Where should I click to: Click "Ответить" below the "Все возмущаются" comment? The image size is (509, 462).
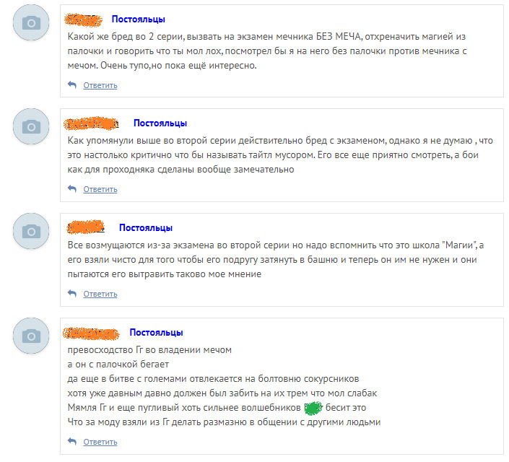click(100, 294)
